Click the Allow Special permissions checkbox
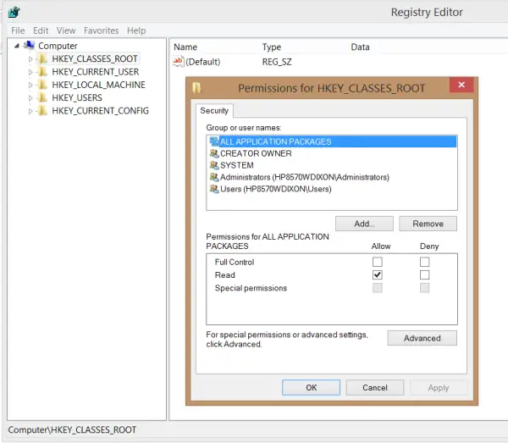Viewport: 508px width, 443px height. pyautogui.click(x=377, y=288)
